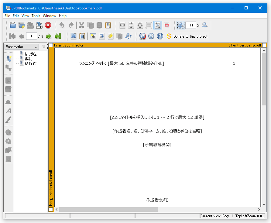Click the brush color icon in sidebar
The height and width of the screenshot is (223, 271).
[8, 120]
